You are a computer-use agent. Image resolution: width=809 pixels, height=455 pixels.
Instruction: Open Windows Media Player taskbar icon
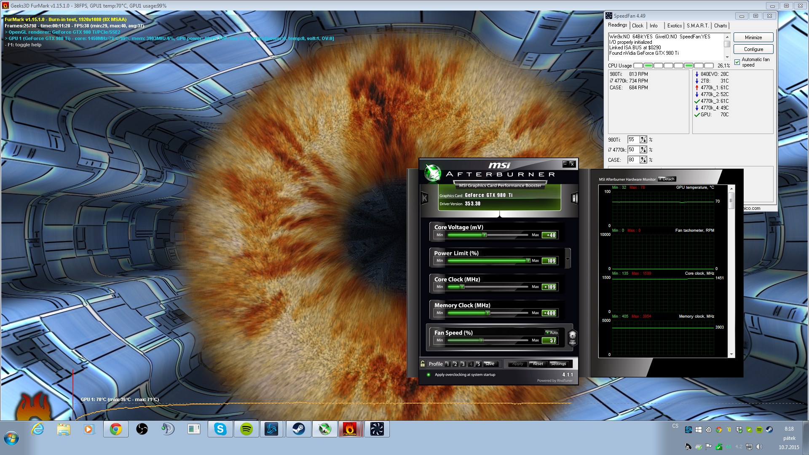89,429
